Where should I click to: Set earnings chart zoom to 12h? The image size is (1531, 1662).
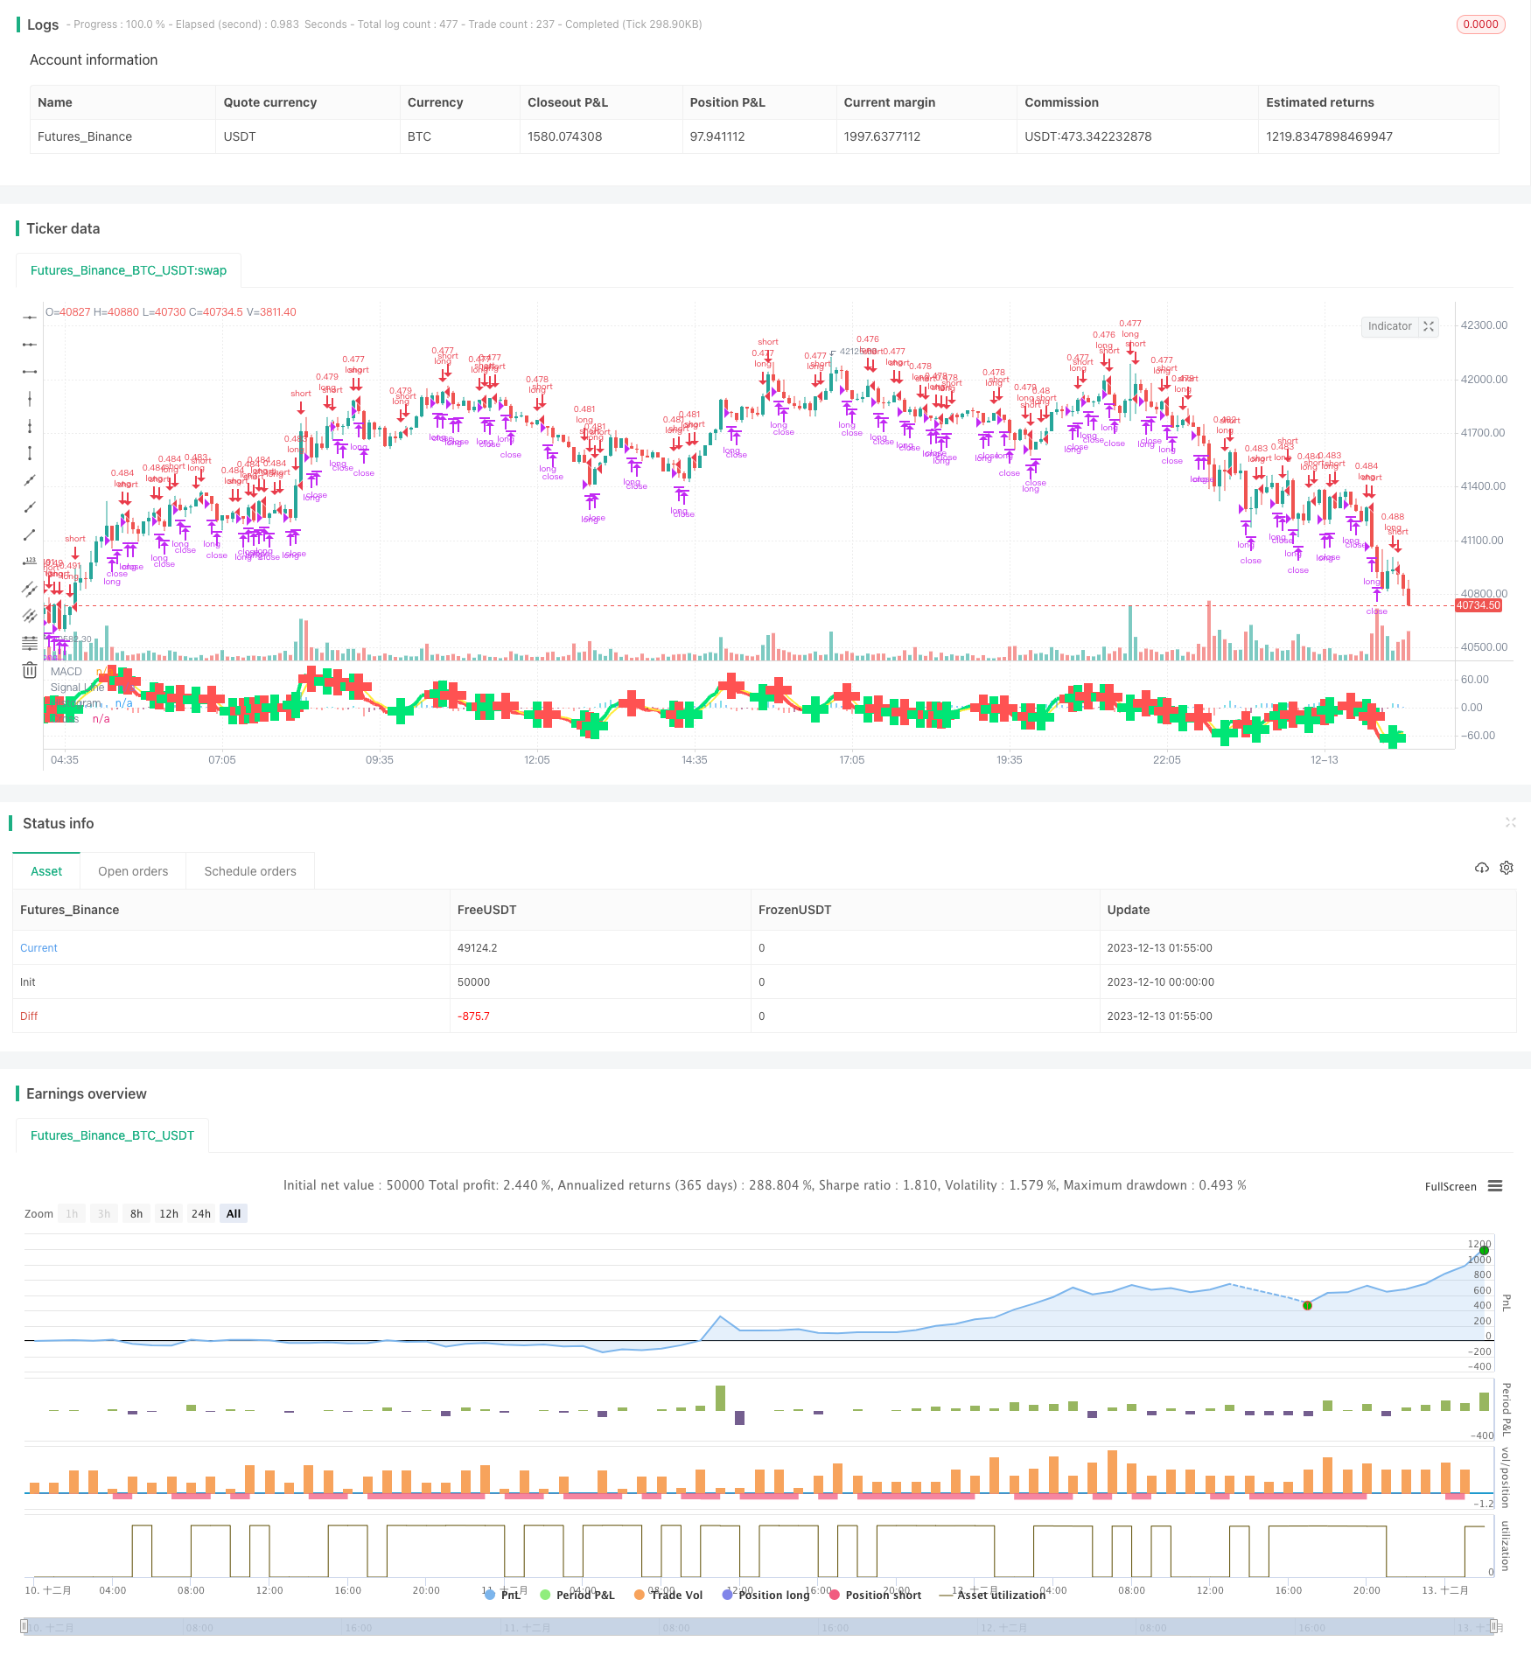coord(169,1213)
